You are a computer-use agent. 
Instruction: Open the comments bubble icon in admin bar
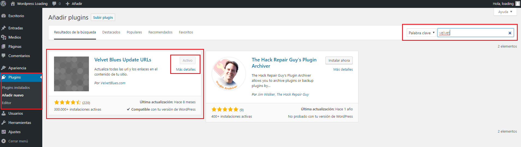click(54, 4)
